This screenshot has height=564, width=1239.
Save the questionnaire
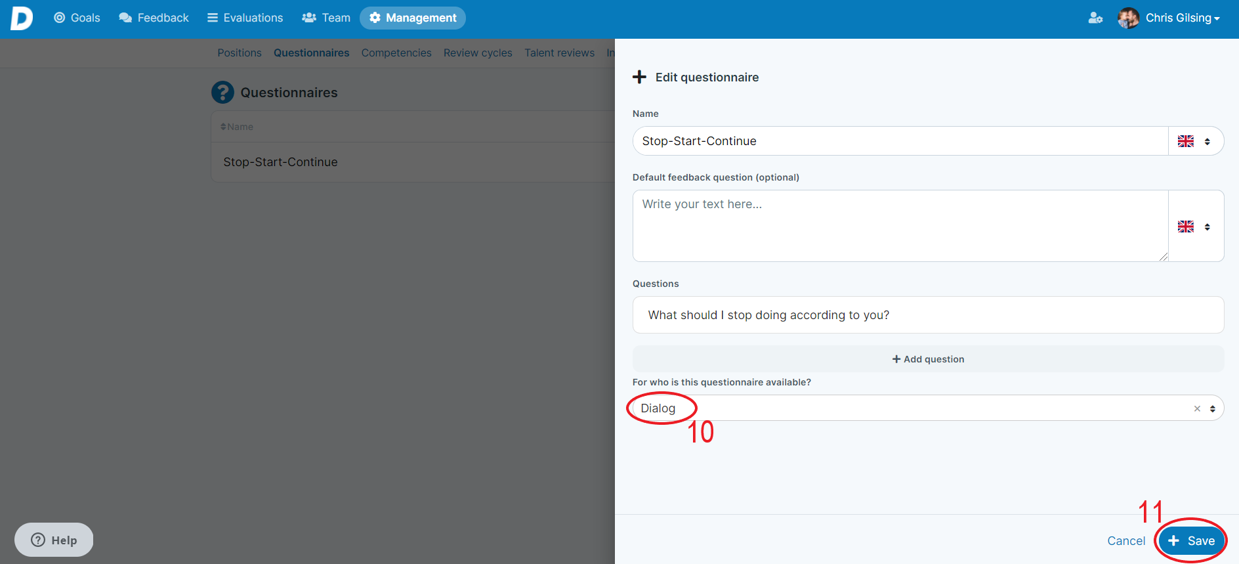1191,541
